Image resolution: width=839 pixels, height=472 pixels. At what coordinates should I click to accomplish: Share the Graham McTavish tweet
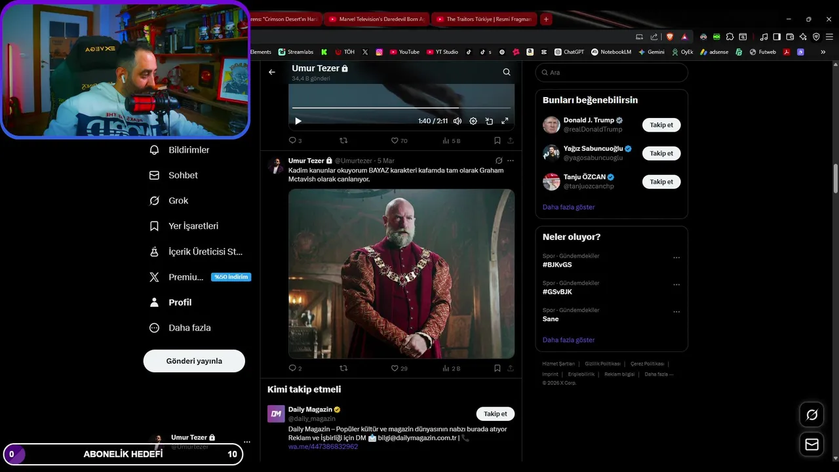click(x=511, y=368)
